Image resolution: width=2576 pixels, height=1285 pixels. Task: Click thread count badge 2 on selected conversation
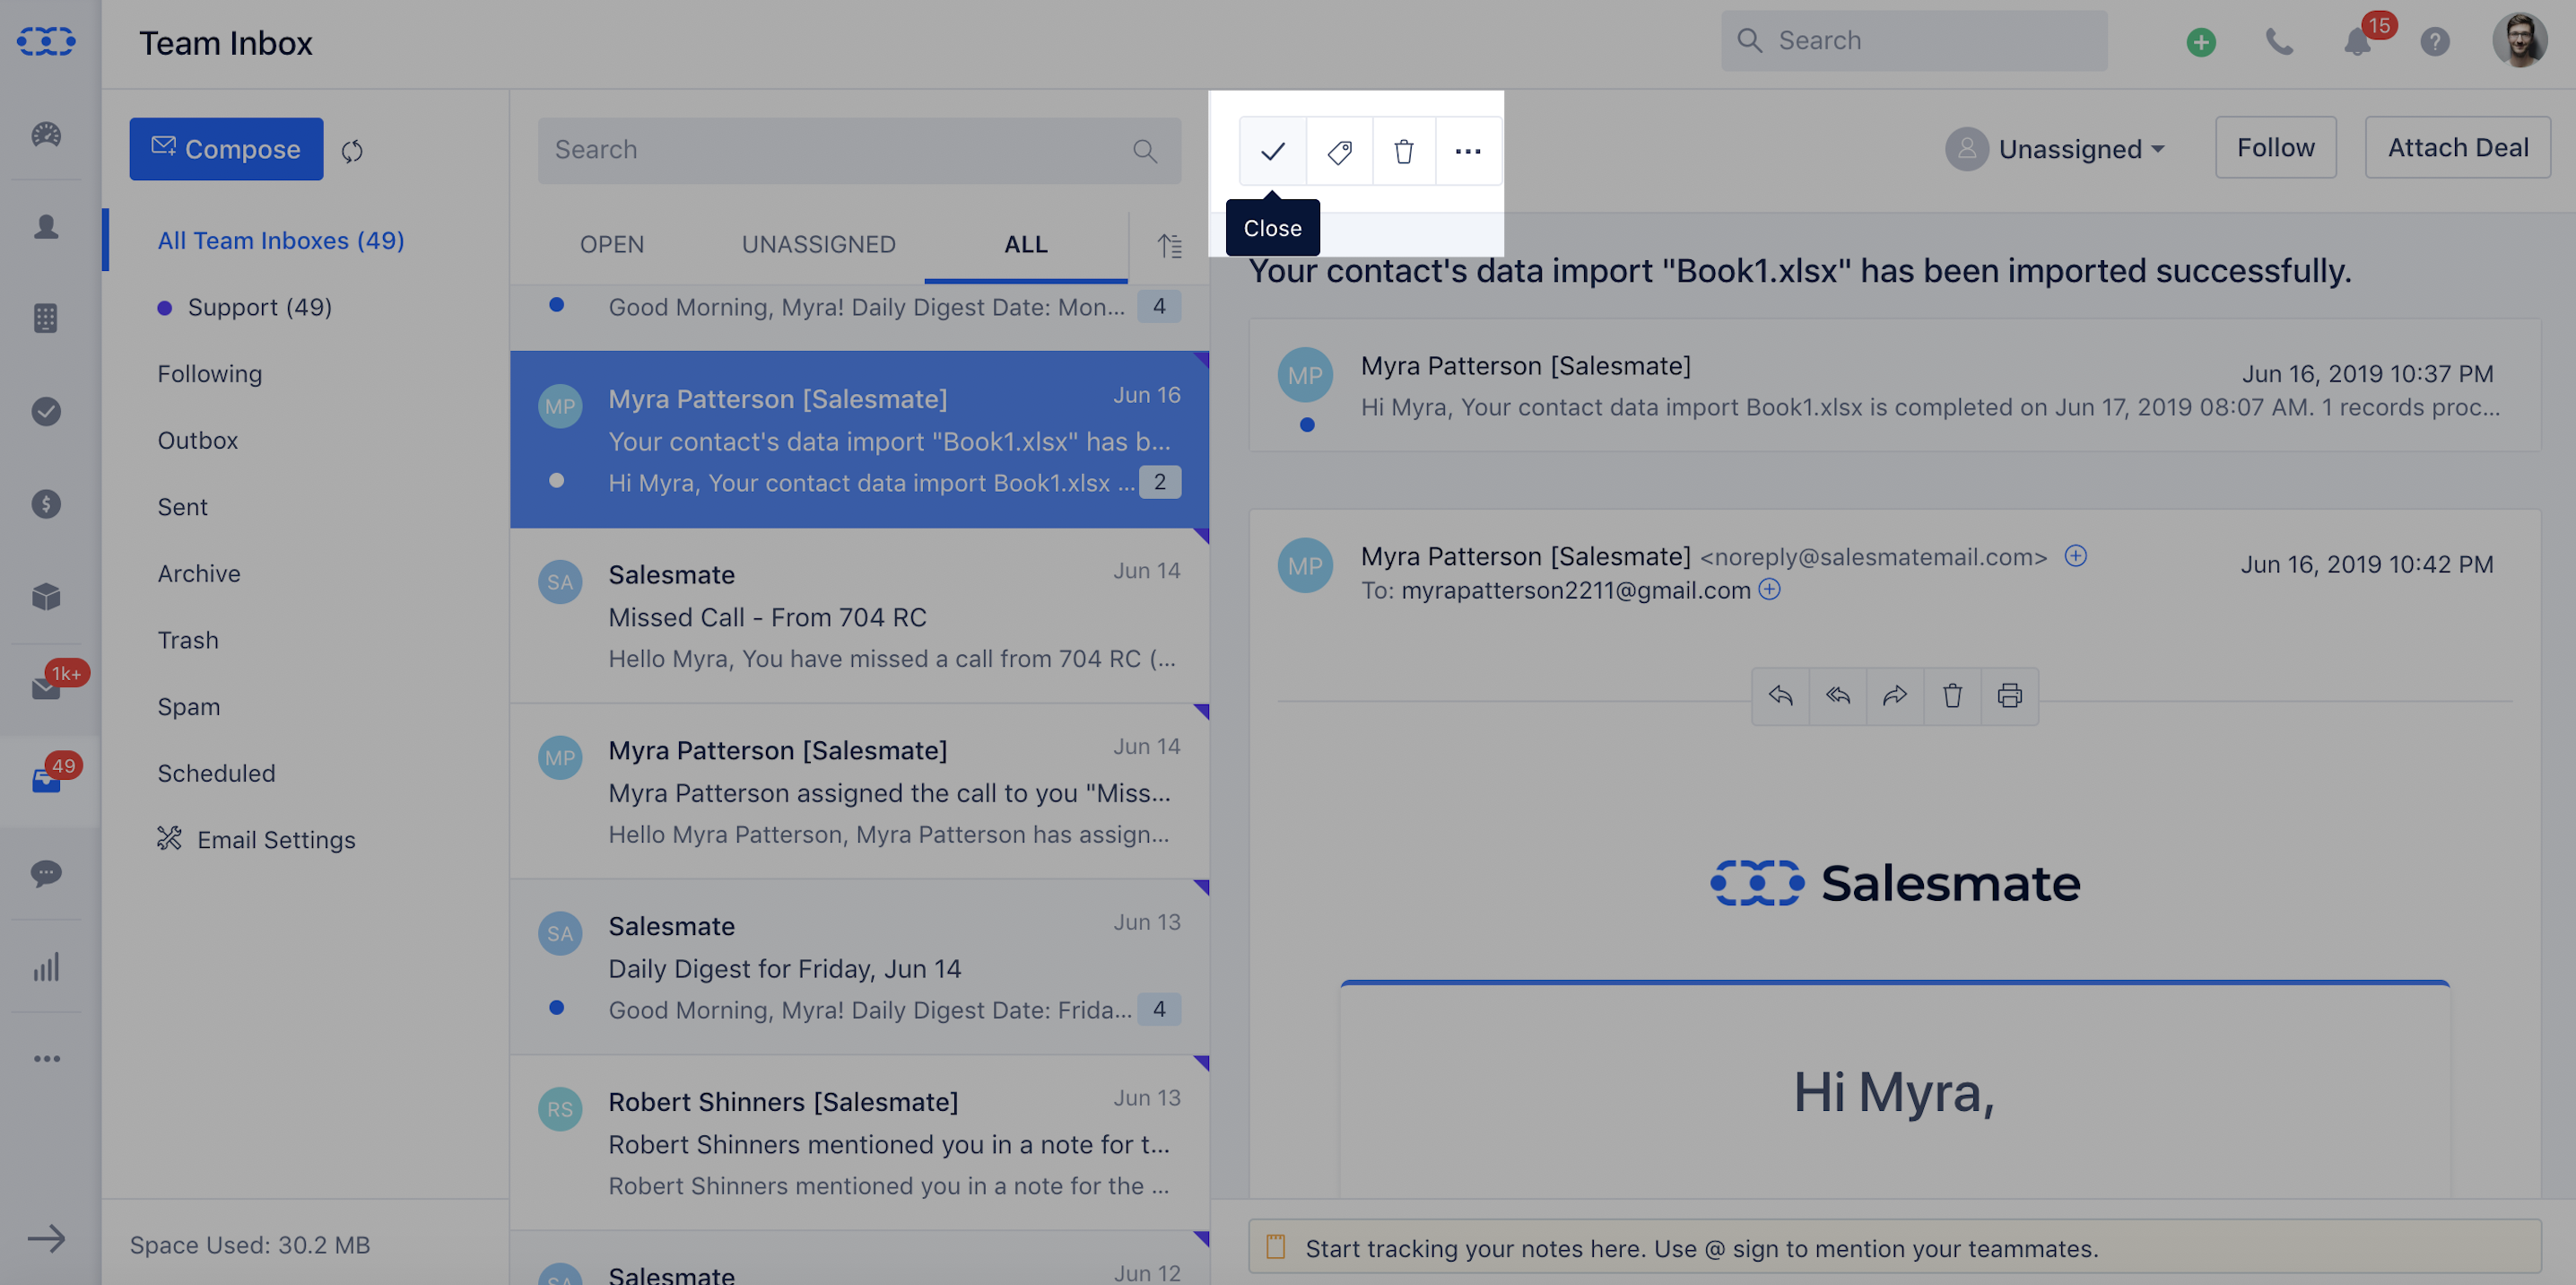point(1159,481)
